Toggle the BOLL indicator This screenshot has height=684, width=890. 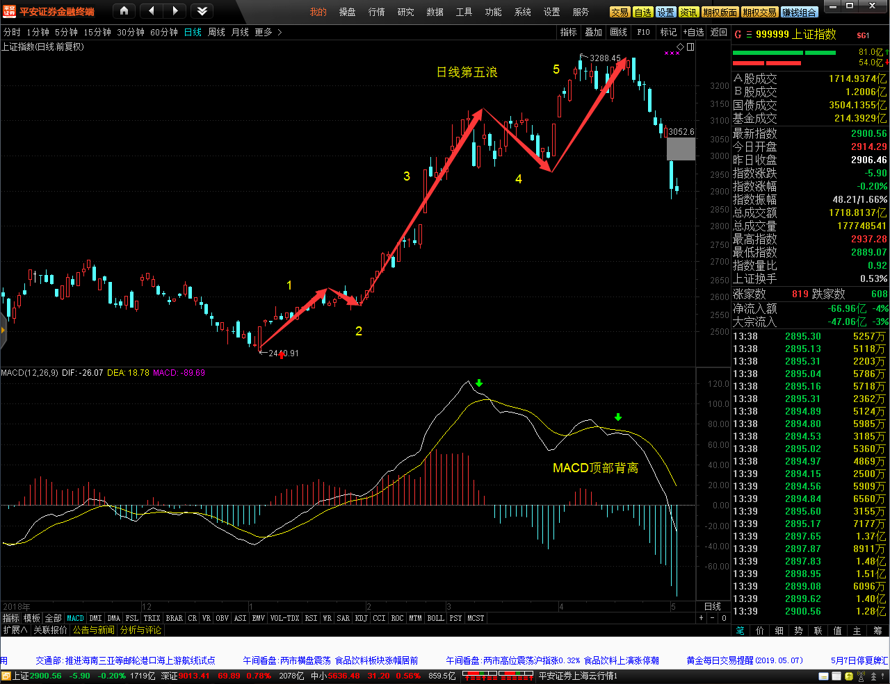click(x=435, y=618)
